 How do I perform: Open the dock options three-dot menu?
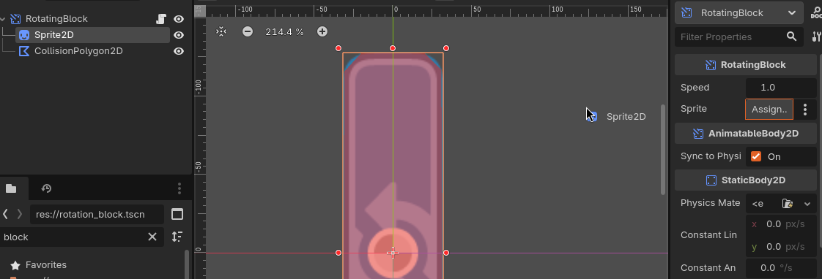tap(179, 188)
